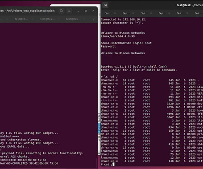This screenshot has width=203, height=169.
Task: Open the fourth 'tes...' tab in right terminal
Action: (x=162, y=13)
